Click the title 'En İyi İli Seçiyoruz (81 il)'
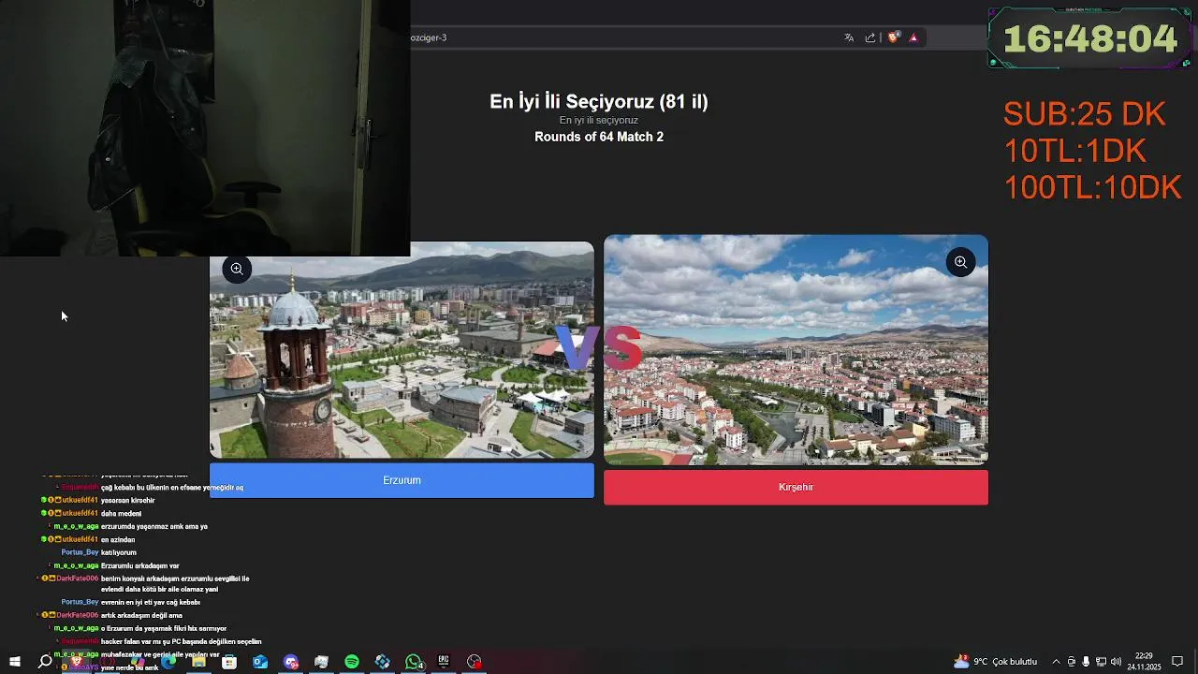The height and width of the screenshot is (674, 1198). 599,102
